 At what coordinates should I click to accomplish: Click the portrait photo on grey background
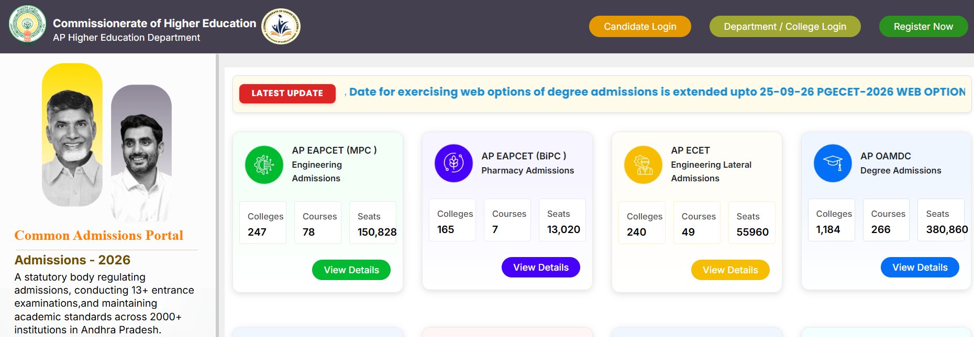[x=141, y=153]
